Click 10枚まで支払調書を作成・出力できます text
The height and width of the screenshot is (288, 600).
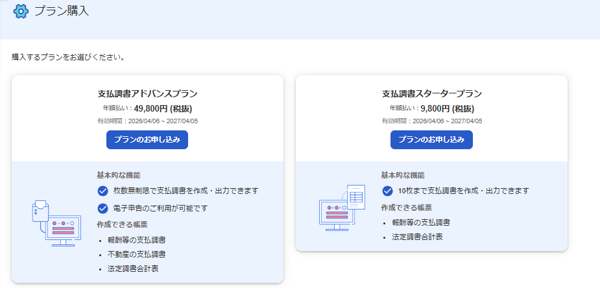click(x=463, y=191)
